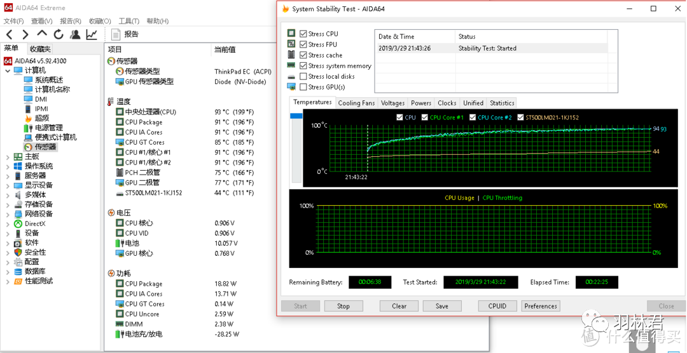Enable Stress GPU(s) checkbox

point(303,87)
